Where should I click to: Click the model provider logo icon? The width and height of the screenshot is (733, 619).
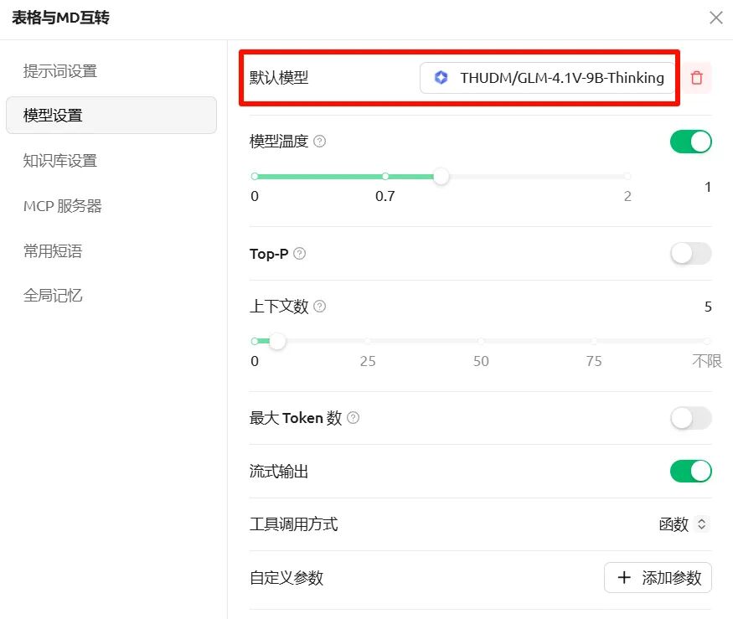click(441, 77)
